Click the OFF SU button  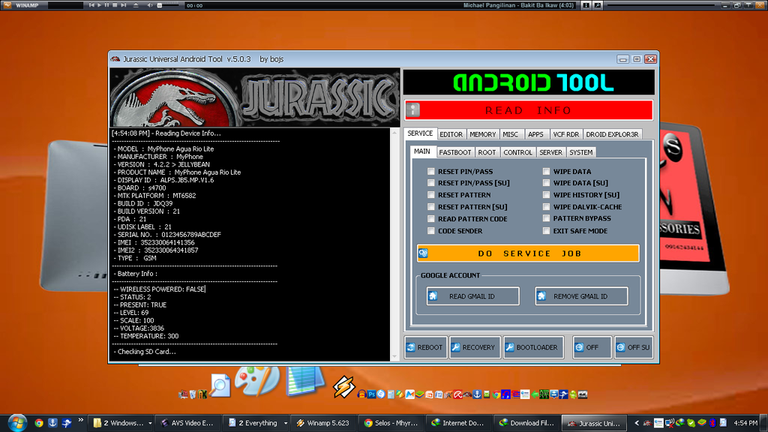633,347
